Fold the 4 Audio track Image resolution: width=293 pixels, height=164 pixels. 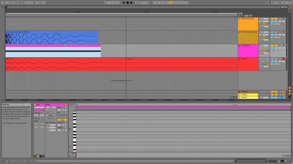click(239, 59)
